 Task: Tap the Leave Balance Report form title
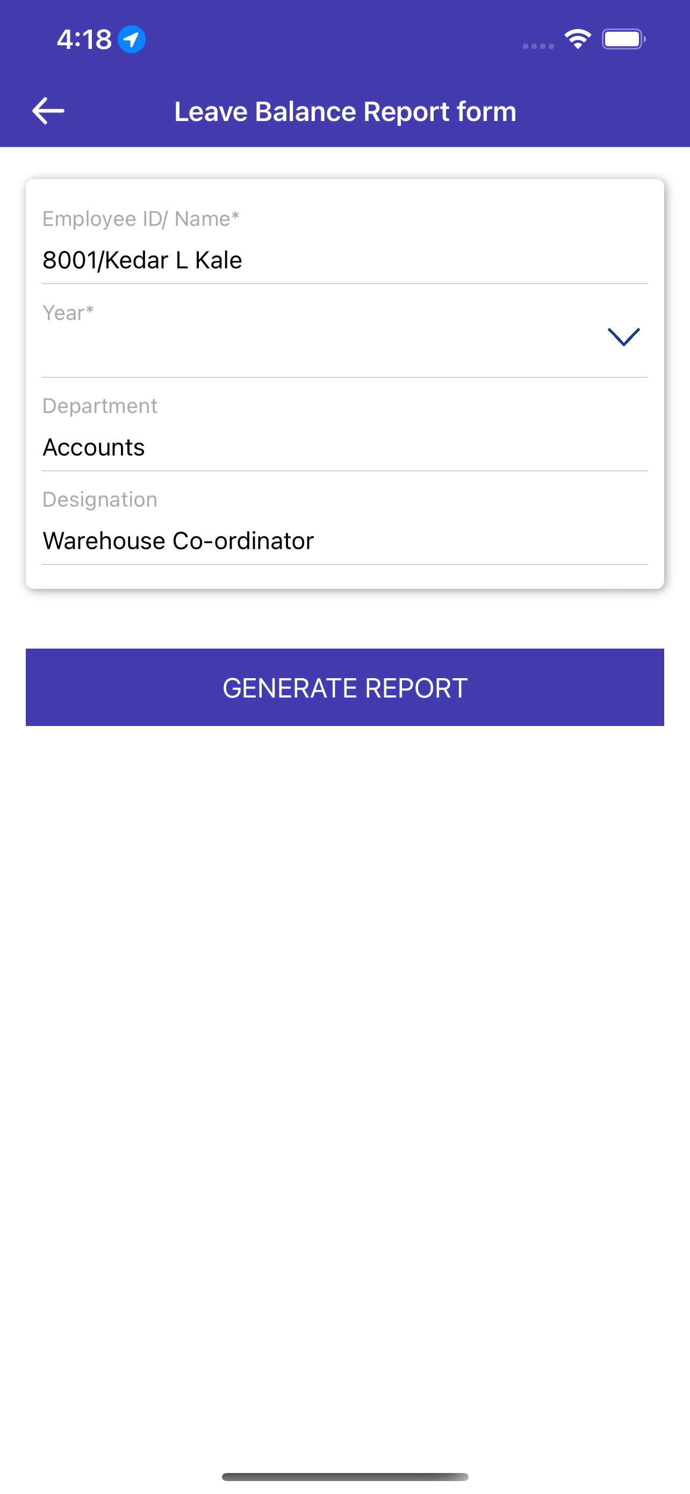346,111
